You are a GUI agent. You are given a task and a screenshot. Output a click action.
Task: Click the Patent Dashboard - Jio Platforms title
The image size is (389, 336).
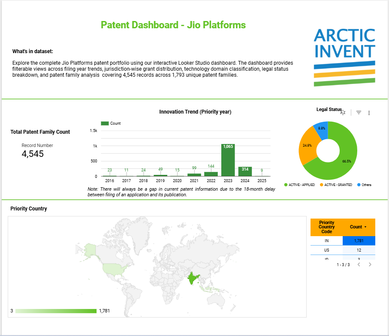(173, 25)
